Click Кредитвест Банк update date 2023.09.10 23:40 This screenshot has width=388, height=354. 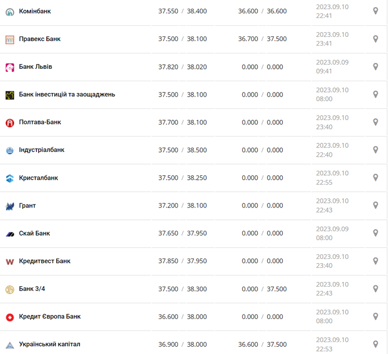click(x=332, y=261)
